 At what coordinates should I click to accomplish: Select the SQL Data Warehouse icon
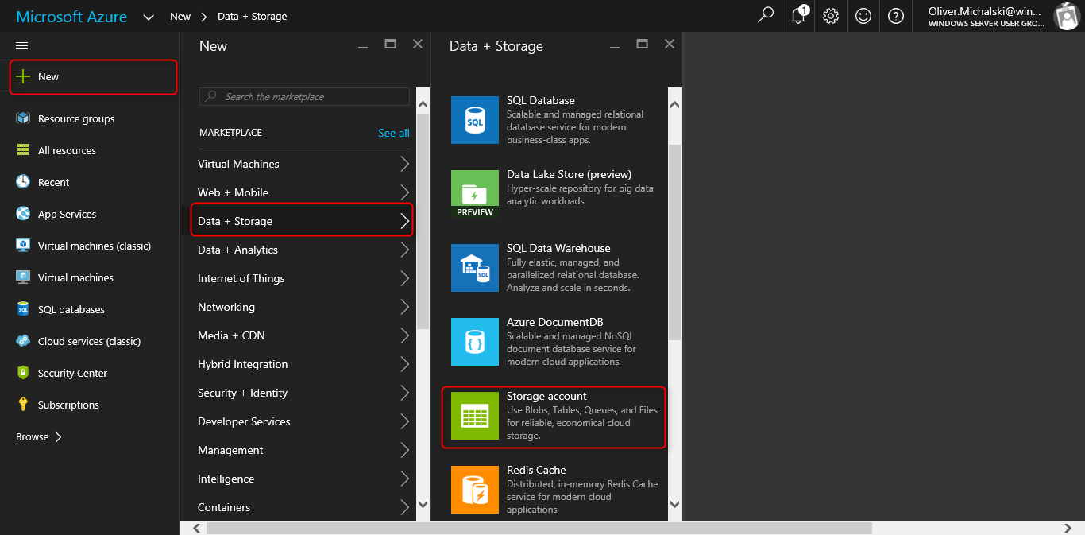pos(475,268)
